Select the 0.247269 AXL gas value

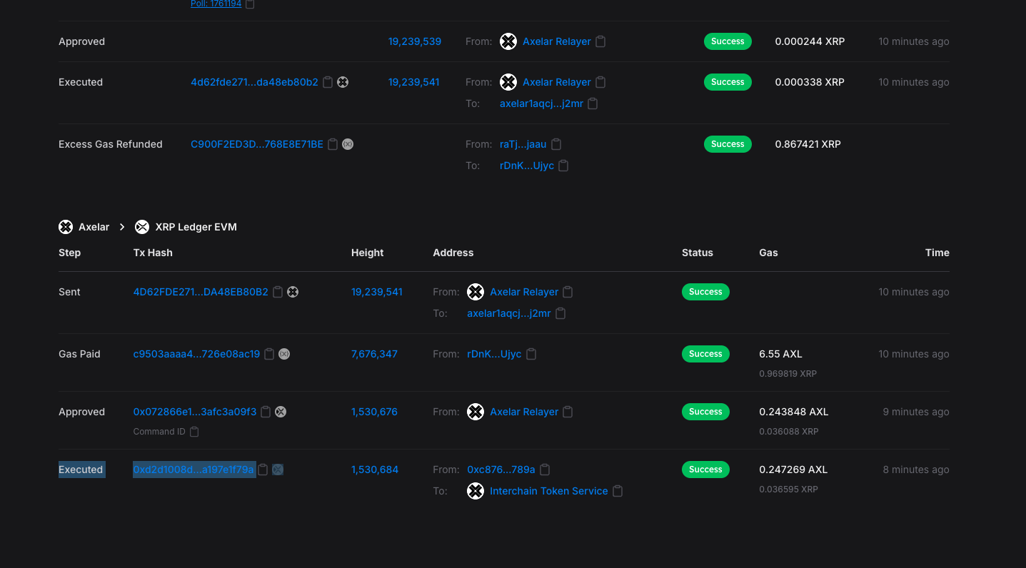tap(793, 470)
